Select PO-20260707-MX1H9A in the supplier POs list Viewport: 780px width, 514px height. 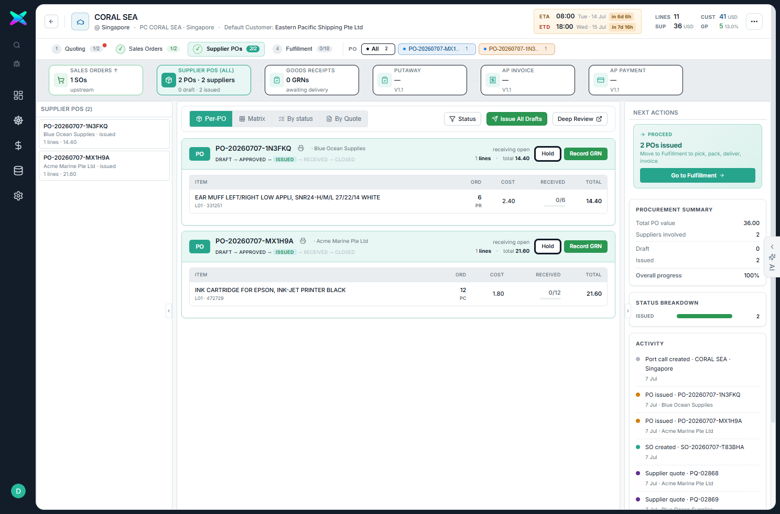pyautogui.click(x=104, y=165)
